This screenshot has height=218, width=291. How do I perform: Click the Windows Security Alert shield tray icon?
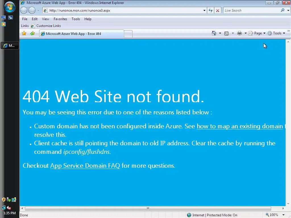coord(3,200)
